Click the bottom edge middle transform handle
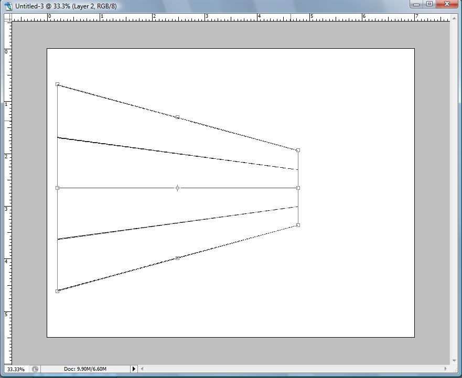The image size is (462, 378). pos(177,258)
